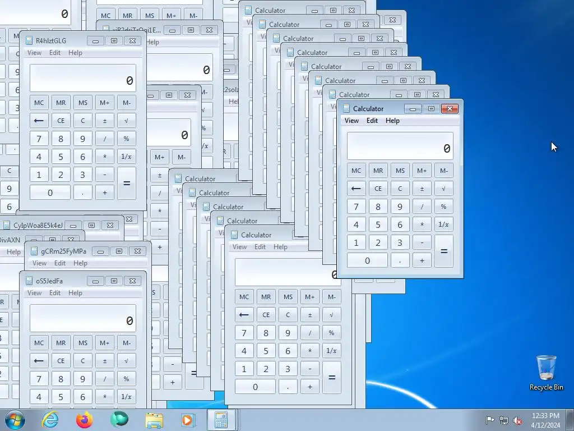
Task: Click plus-minus key in active Calculator window
Action: click(422, 189)
